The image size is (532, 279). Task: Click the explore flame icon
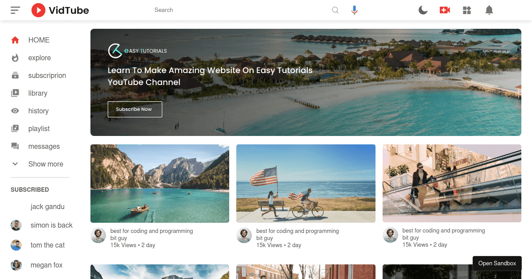coord(15,58)
